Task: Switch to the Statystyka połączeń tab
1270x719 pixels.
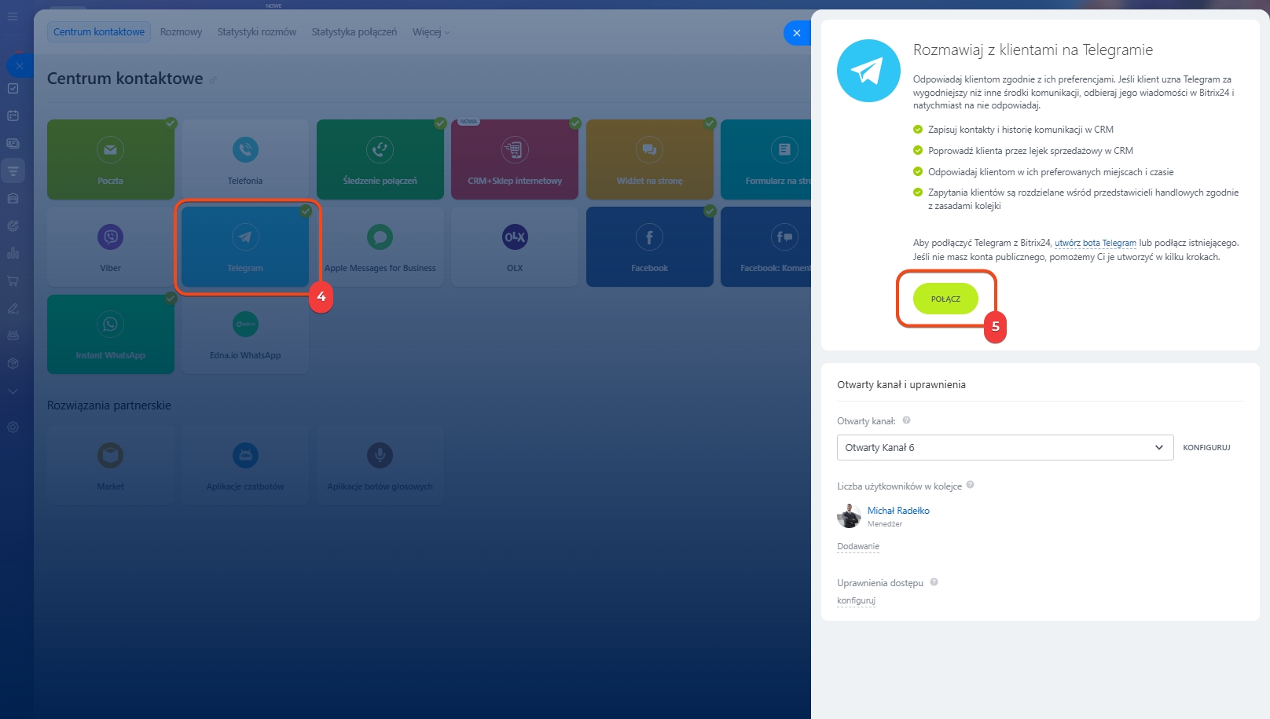Action: (354, 32)
